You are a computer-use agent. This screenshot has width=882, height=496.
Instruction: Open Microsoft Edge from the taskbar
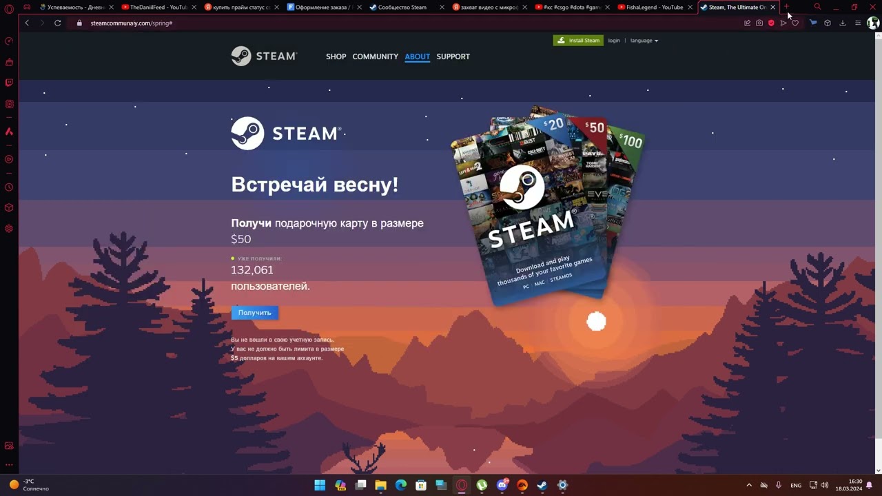(x=401, y=485)
